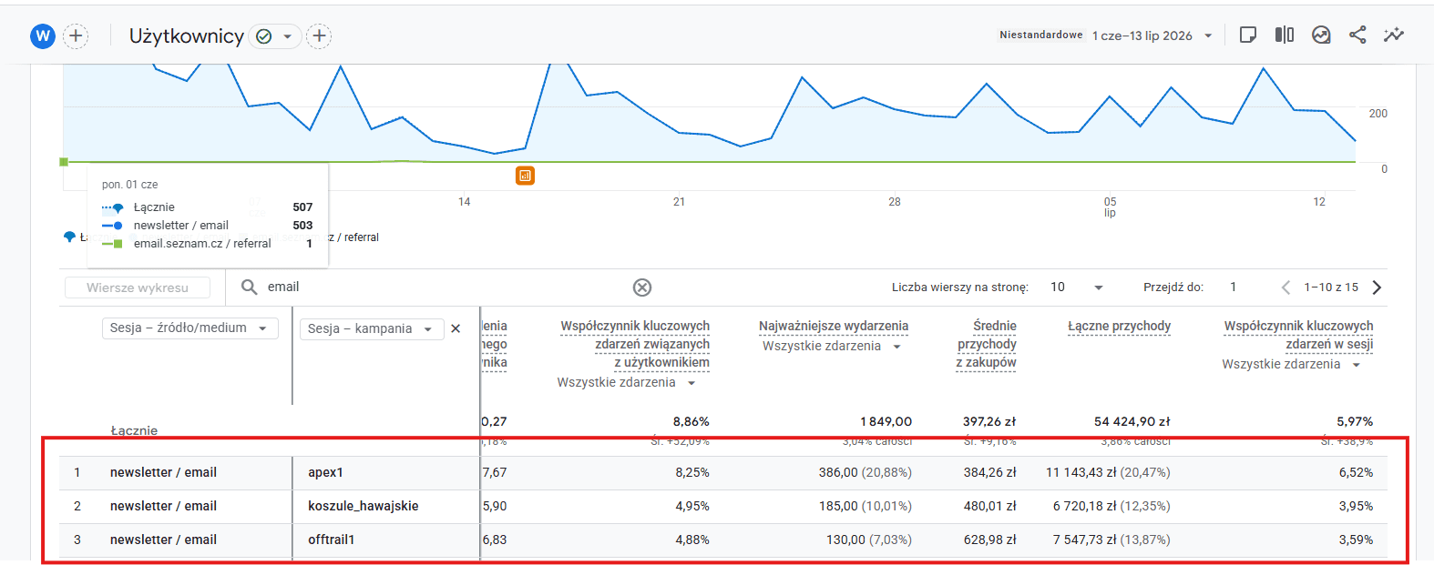Click the 386,00 (20,88%) events value
The height and width of the screenshot is (565, 1434).
tap(866, 472)
